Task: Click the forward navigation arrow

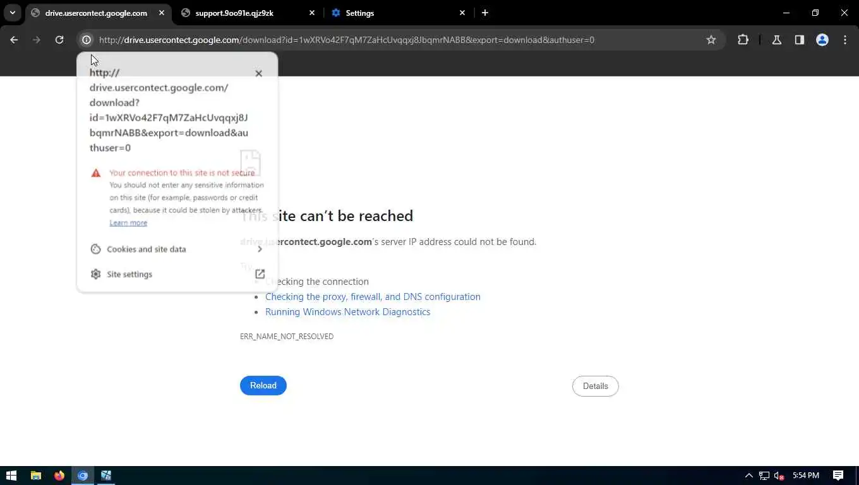Action: coord(37,40)
